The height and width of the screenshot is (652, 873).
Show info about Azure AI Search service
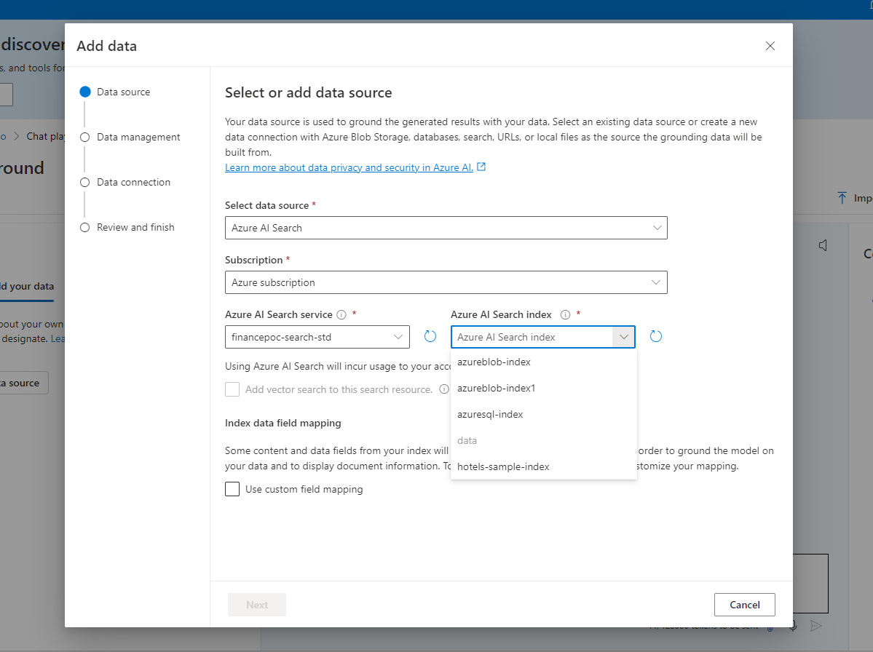click(342, 315)
